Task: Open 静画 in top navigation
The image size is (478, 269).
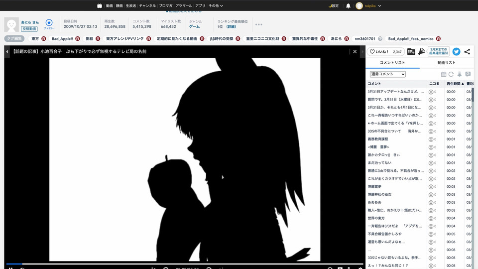Action: (119, 6)
